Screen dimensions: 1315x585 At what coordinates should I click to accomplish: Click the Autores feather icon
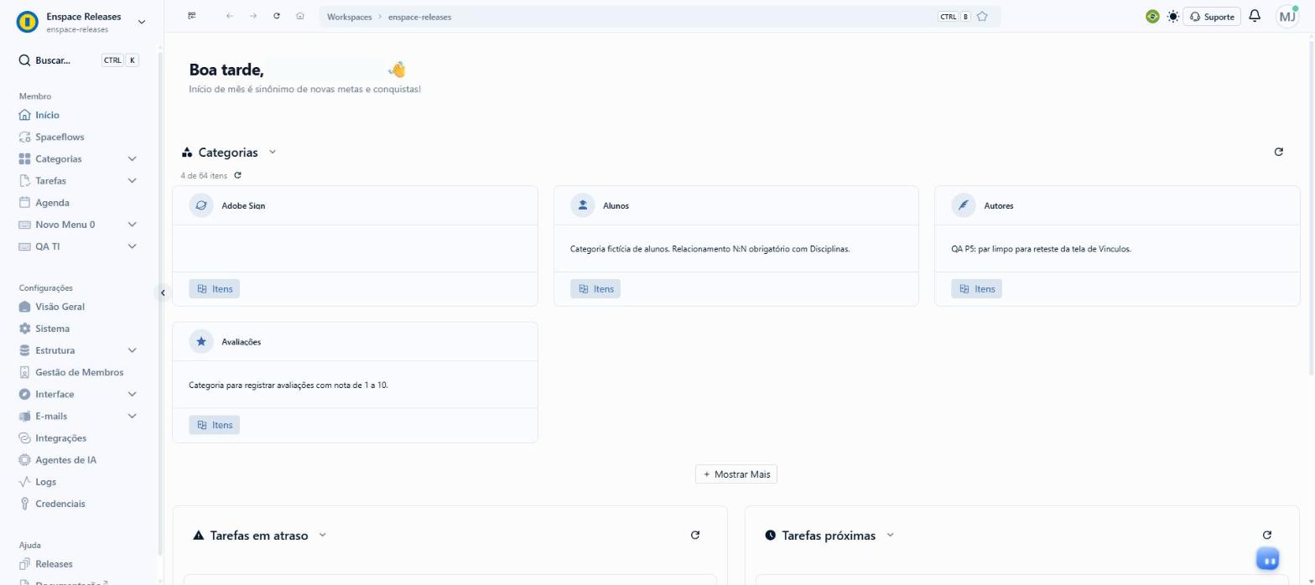[964, 205]
